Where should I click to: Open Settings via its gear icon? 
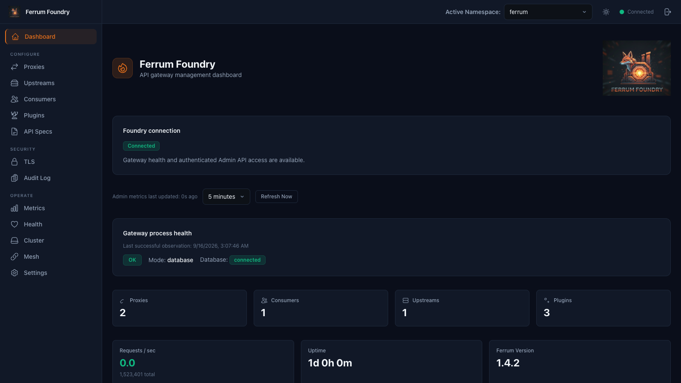pyautogui.click(x=14, y=273)
